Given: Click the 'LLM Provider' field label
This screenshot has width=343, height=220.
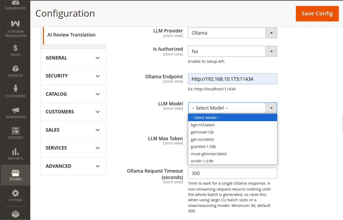Looking at the screenshot, I should point(168,31).
